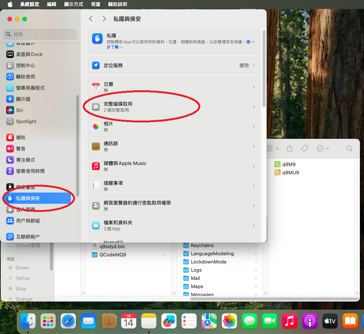The image size is (364, 334).
Task: Open the 系統設定 menu
Action: click(29, 4)
